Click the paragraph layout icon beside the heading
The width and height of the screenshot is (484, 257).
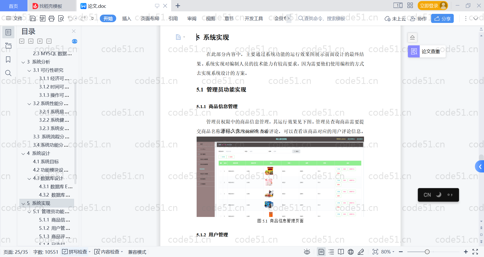[x=178, y=37]
